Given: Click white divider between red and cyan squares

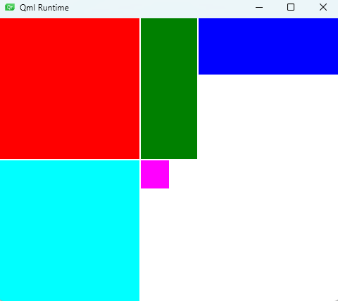Looking at the screenshot, I should tap(70, 160).
